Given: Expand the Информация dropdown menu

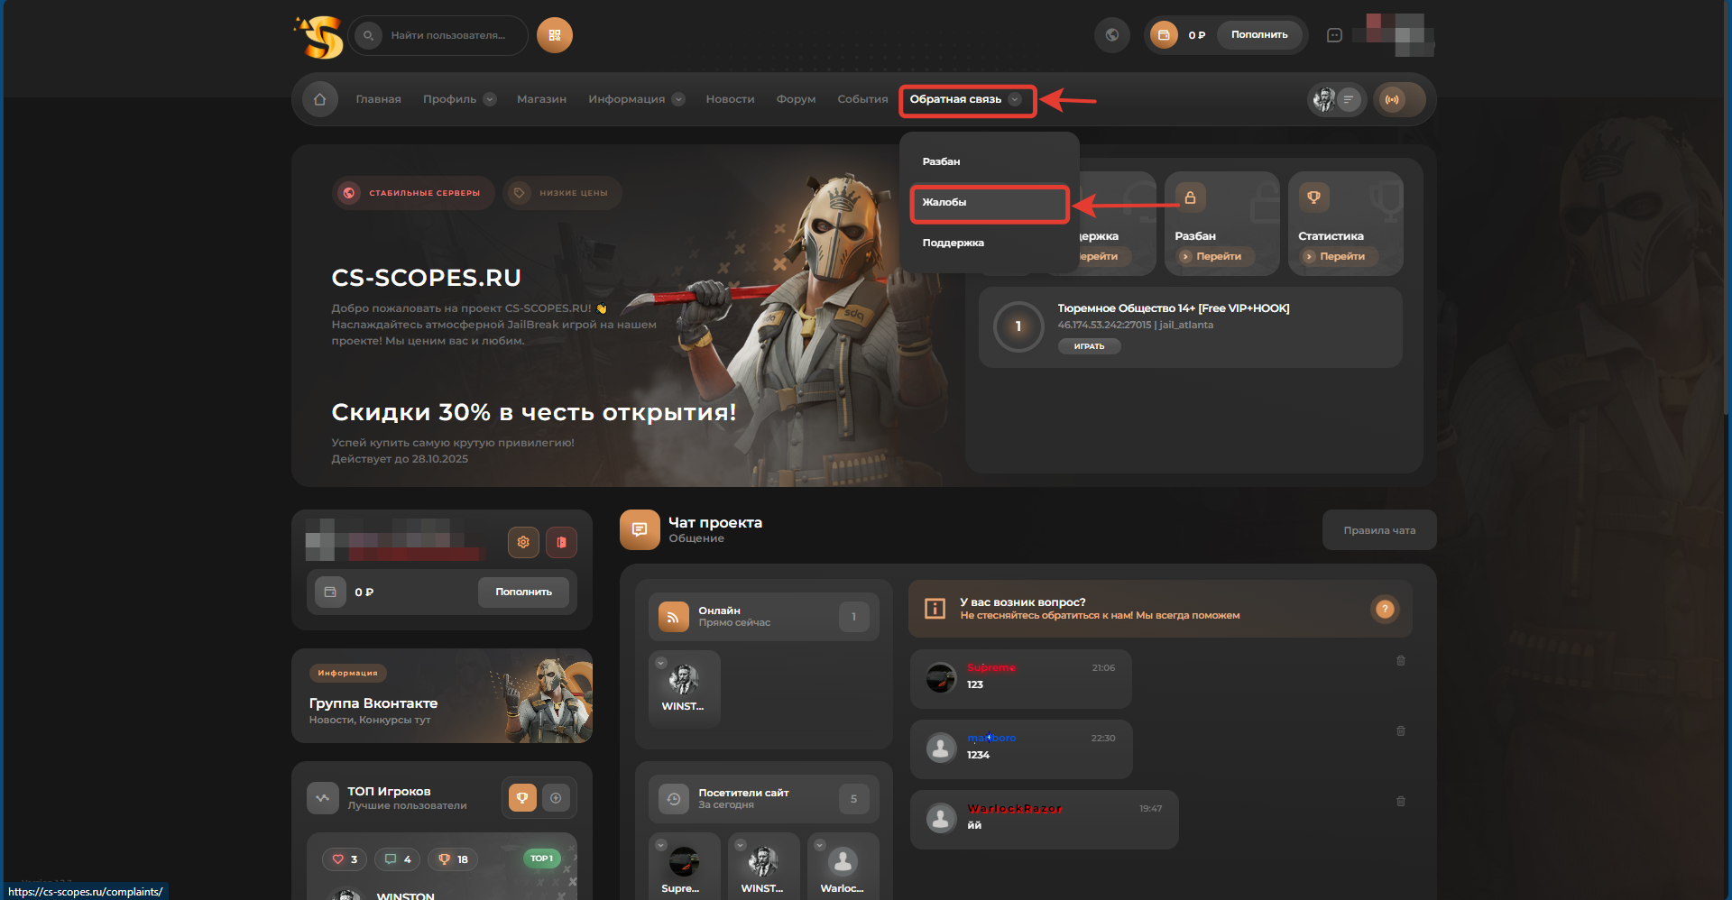Looking at the screenshot, I should click(x=636, y=99).
